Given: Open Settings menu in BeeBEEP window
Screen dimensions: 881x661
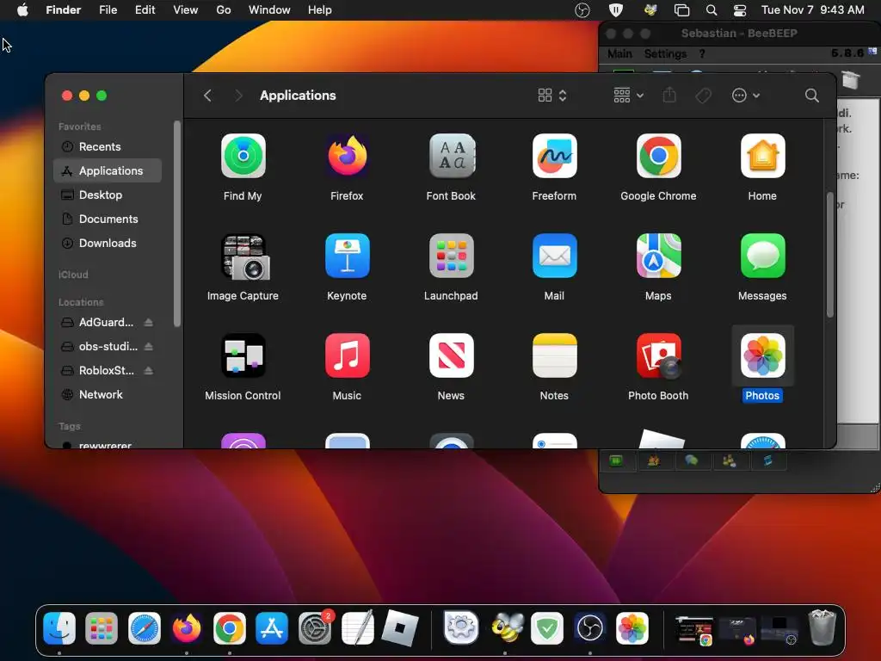Looking at the screenshot, I should [665, 54].
